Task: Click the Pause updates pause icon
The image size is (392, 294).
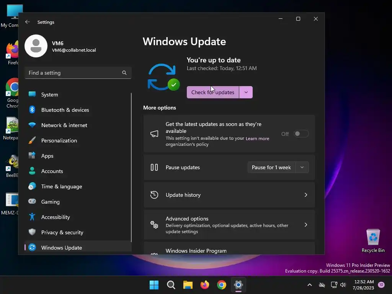Action: [x=154, y=167]
